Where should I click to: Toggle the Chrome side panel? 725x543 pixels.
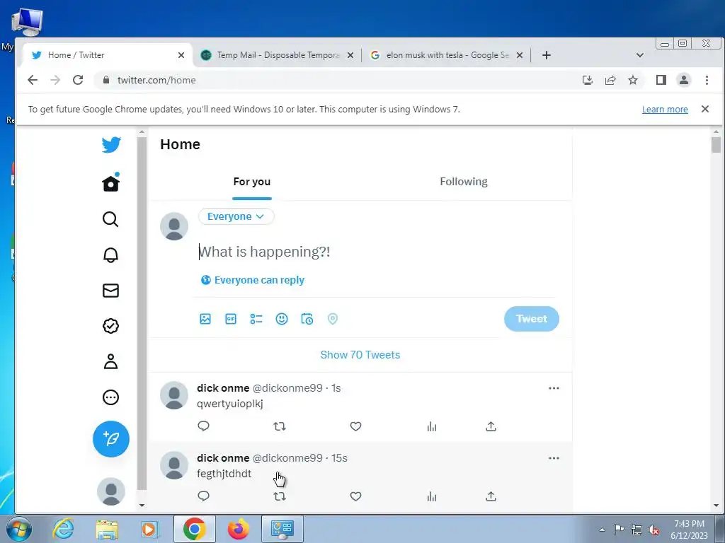coord(661,80)
